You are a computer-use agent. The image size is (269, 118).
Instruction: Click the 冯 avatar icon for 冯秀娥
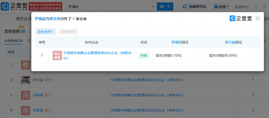pyautogui.click(x=25, y=95)
